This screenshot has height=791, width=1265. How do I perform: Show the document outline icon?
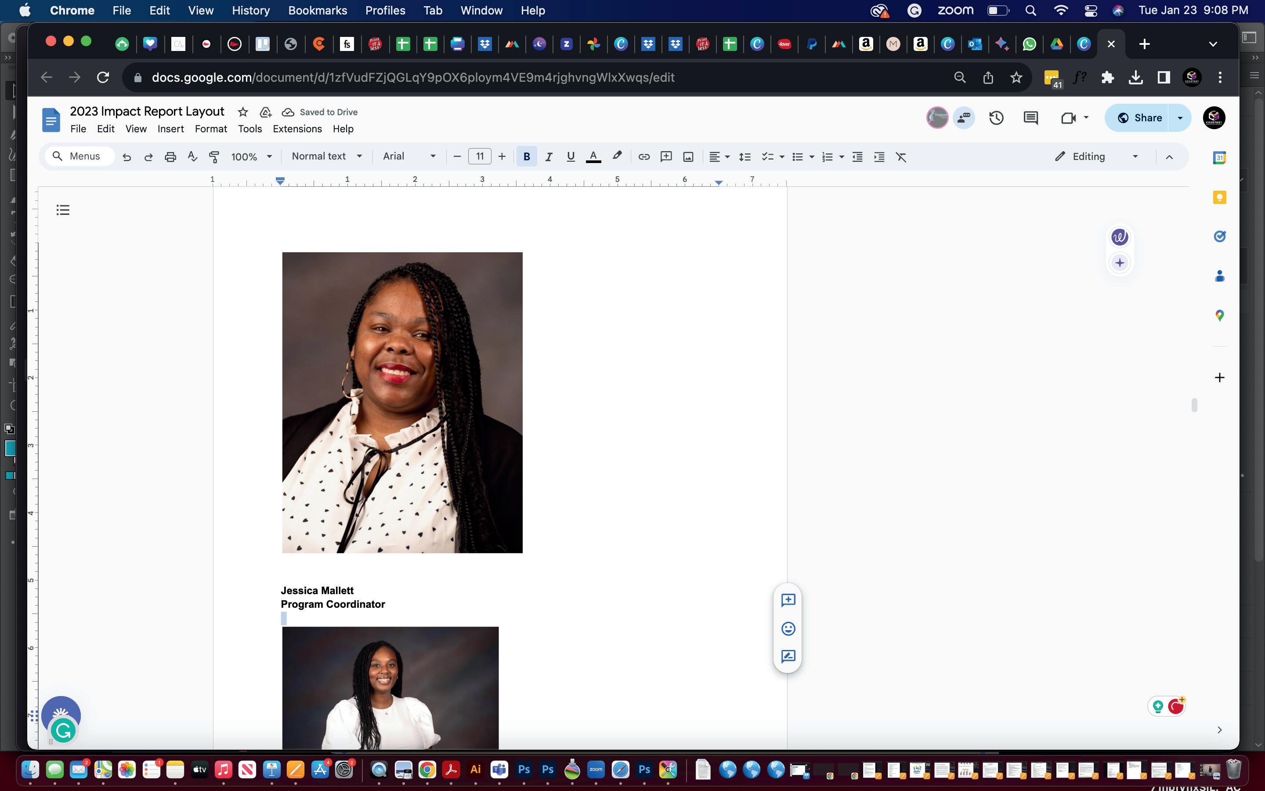pos(63,210)
